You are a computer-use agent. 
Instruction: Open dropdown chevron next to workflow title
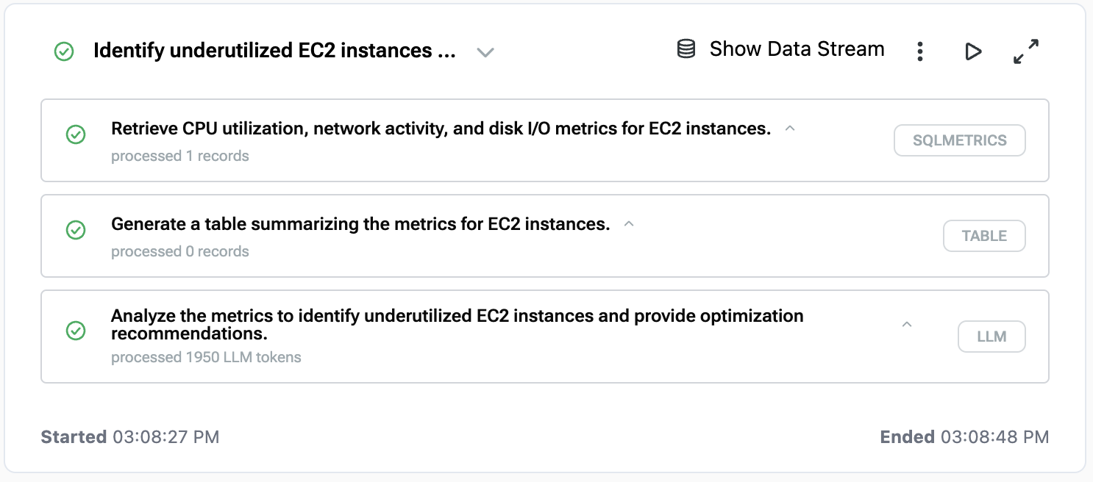pyautogui.click(x=485, y=52)
